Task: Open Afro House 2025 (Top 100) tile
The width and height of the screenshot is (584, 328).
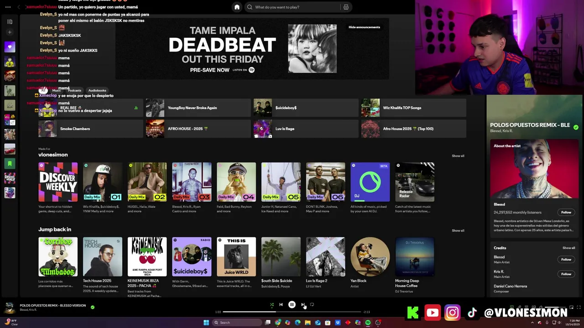Action: (x=413, y=128)
